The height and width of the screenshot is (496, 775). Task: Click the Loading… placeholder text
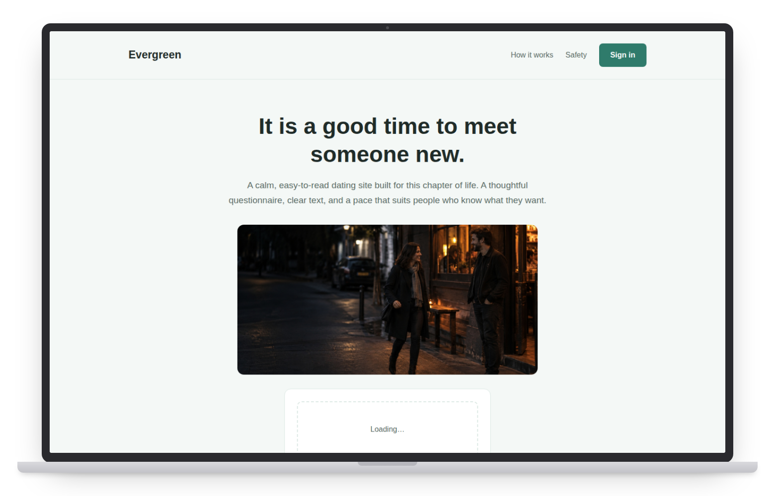(x=387, y=429)
